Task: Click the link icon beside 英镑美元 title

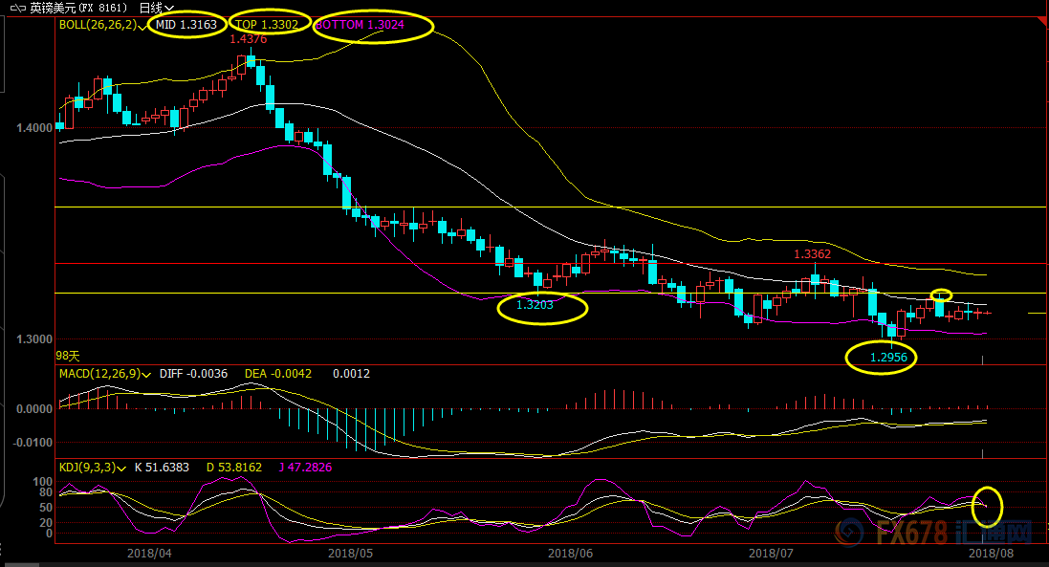Action: [17, 8]
